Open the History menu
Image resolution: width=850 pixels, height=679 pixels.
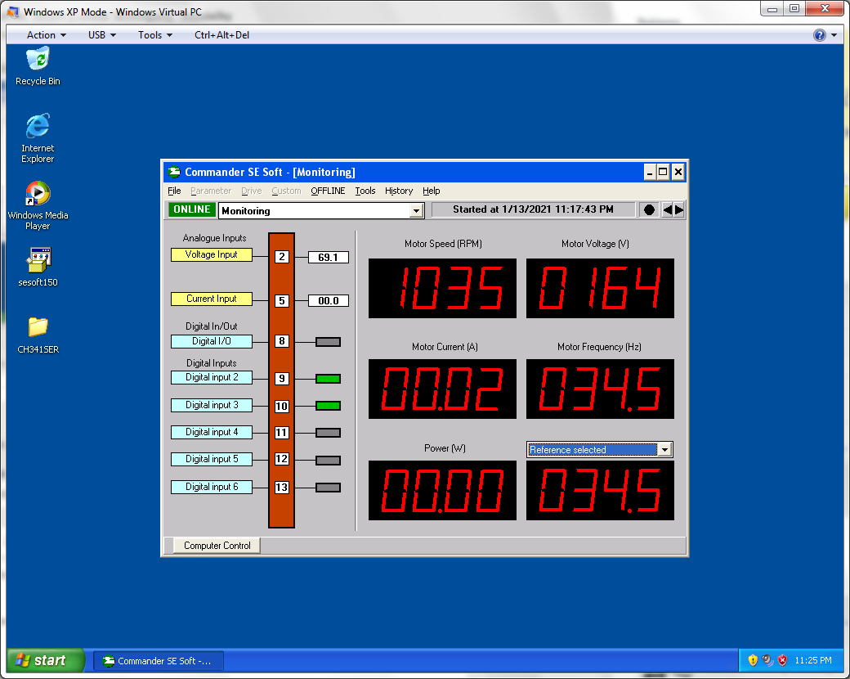coord(399,191)
